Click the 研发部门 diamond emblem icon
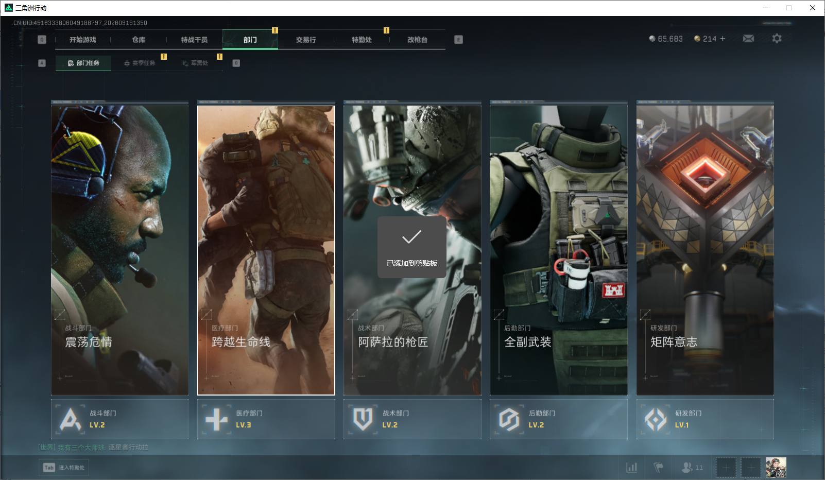The height and width of the screenshot is (480, 825). coord(656,419)
